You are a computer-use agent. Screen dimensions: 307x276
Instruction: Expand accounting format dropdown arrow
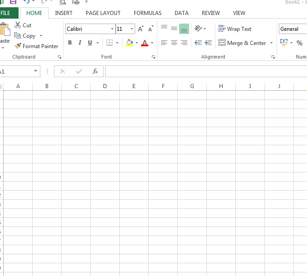[x=291, y=43]
